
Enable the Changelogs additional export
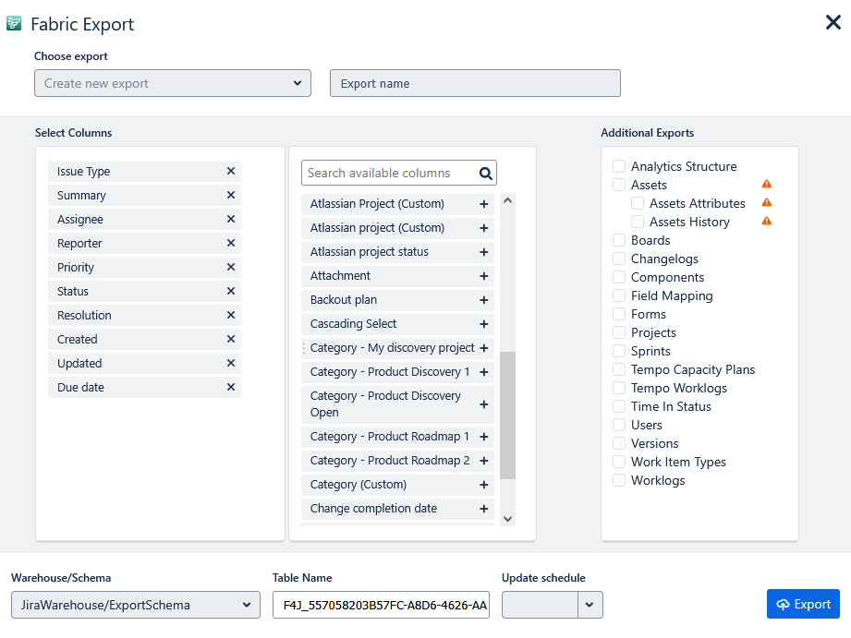pyautogui.click(x=619, y=259)
